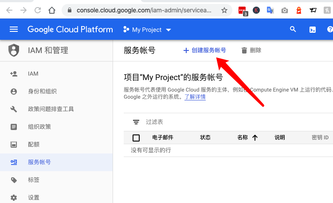Go forward with the browser forward arrow
The width and height of the screenshot is (333, 203).
(x=24, y=10)
